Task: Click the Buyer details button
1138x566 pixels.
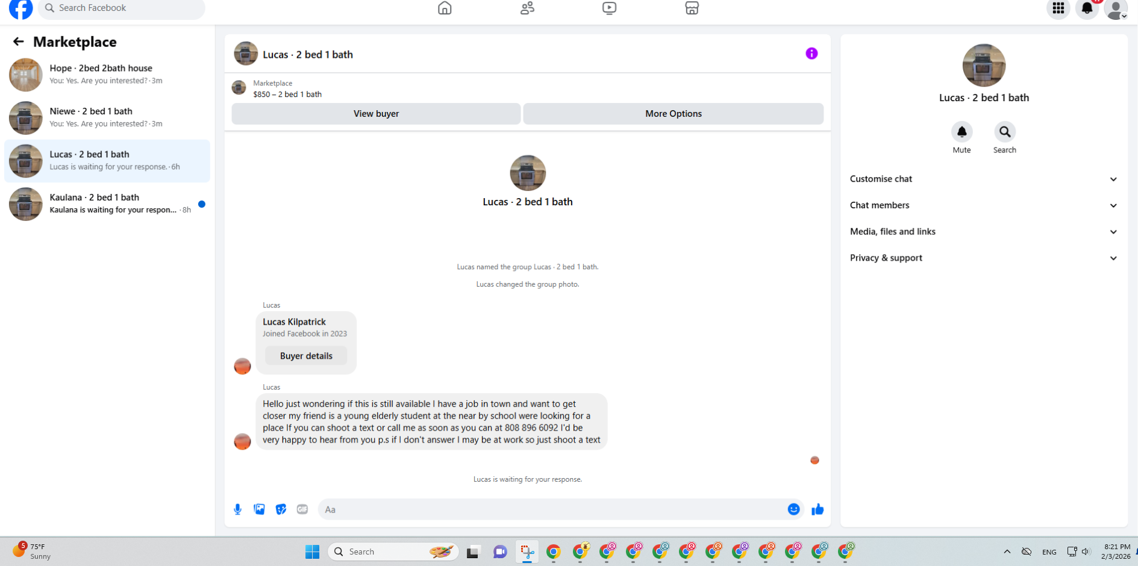Action: [306, 356]
